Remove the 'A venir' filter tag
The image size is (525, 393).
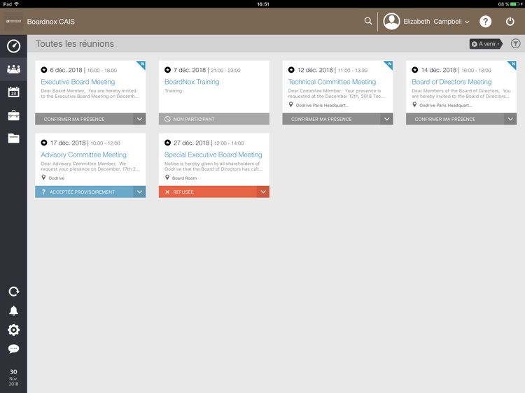tap(474, 44)
